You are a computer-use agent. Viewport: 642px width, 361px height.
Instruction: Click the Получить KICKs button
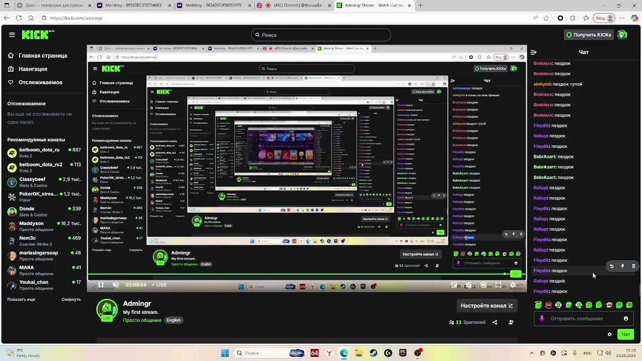tap(589, 35)
